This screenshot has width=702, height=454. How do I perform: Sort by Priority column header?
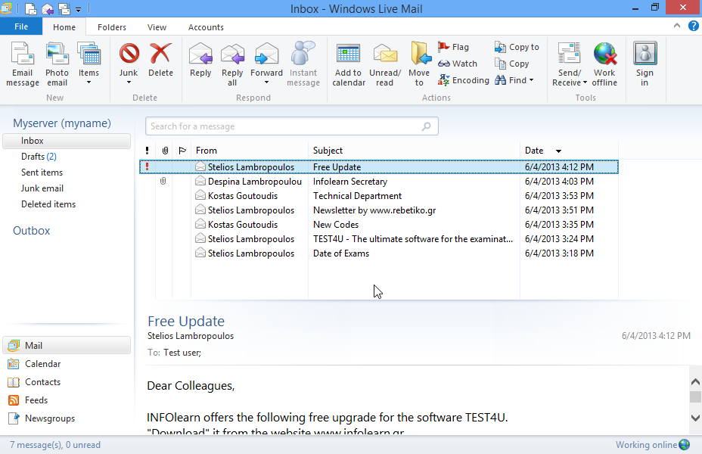pyautogui.click(x=148, y=151)
